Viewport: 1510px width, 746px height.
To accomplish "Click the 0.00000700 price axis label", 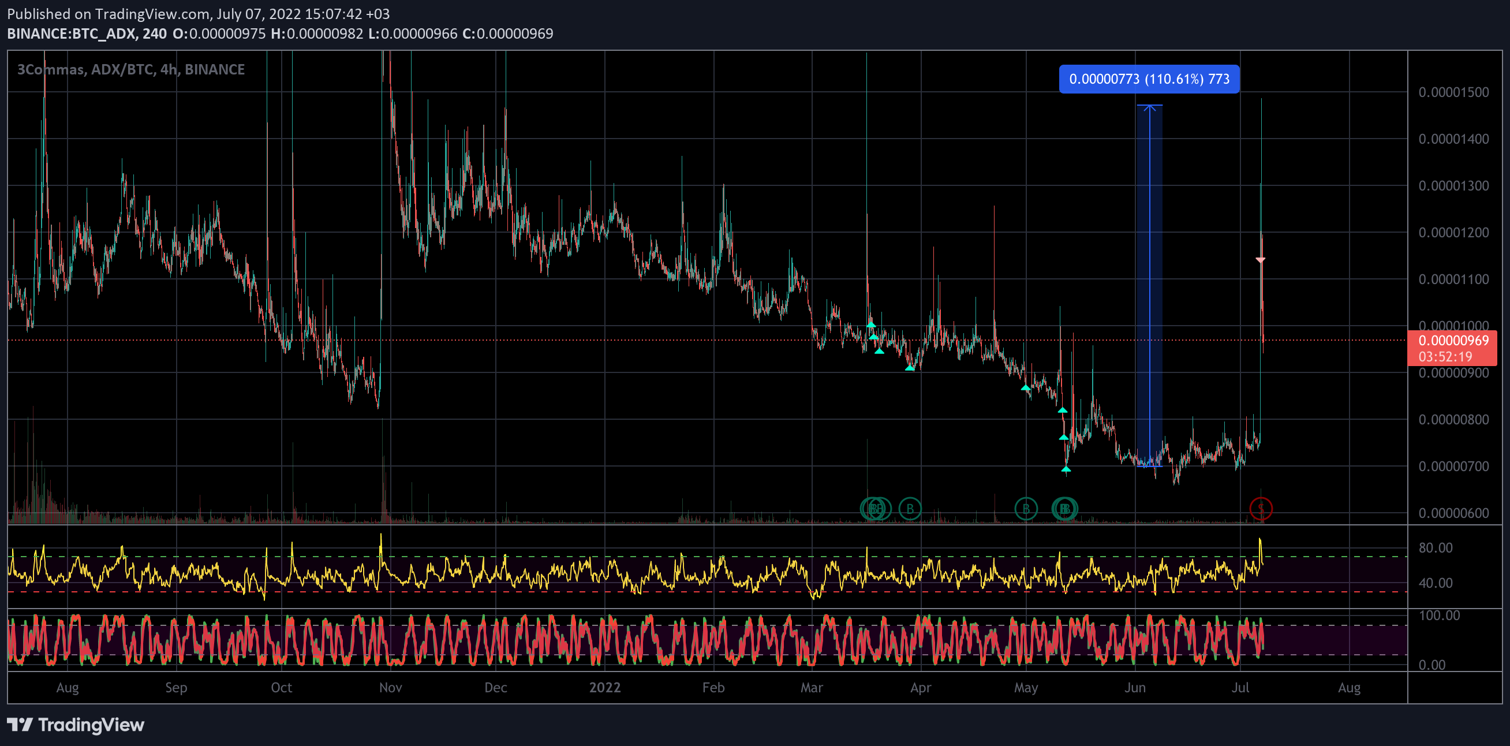I will 1453,467.
